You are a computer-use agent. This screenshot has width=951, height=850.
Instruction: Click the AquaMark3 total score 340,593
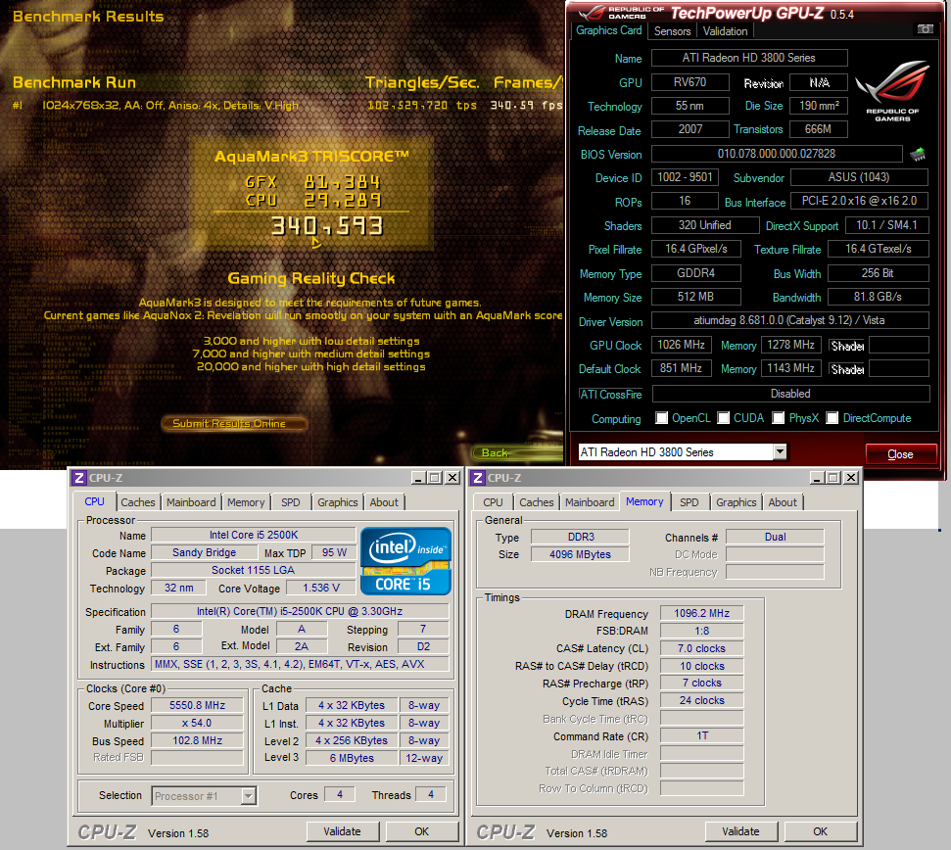coord(327,226)
